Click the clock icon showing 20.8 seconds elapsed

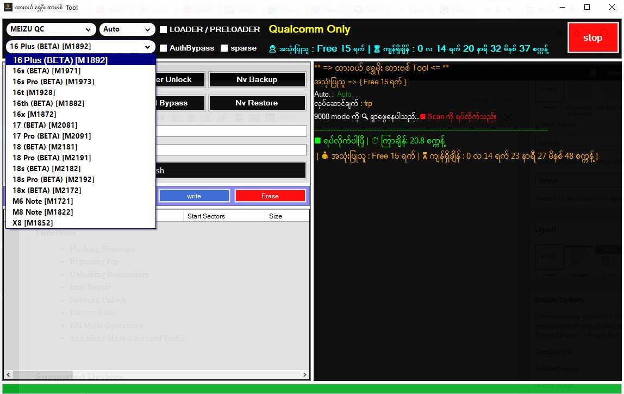tap(375, 141)
